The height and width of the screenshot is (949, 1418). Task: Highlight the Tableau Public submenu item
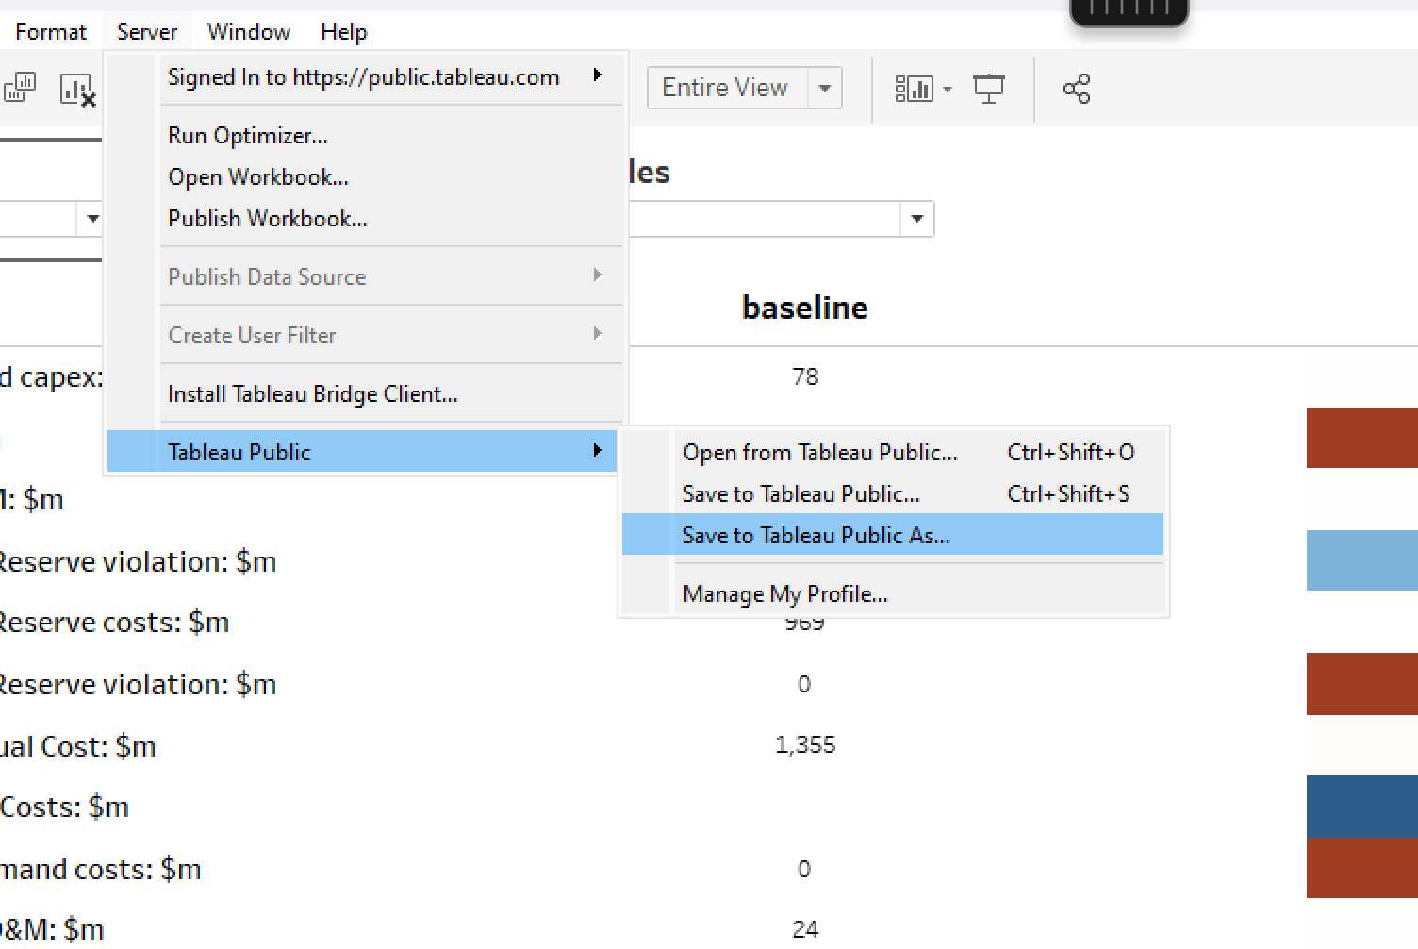[364, 452]
